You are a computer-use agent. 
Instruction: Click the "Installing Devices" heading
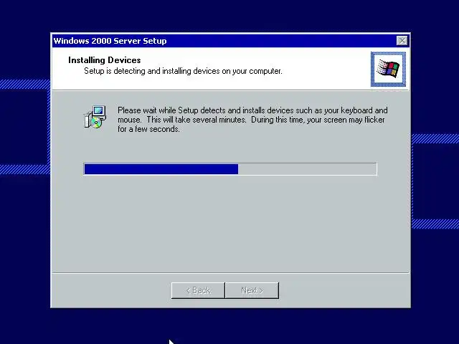click(x=105, y=60)
